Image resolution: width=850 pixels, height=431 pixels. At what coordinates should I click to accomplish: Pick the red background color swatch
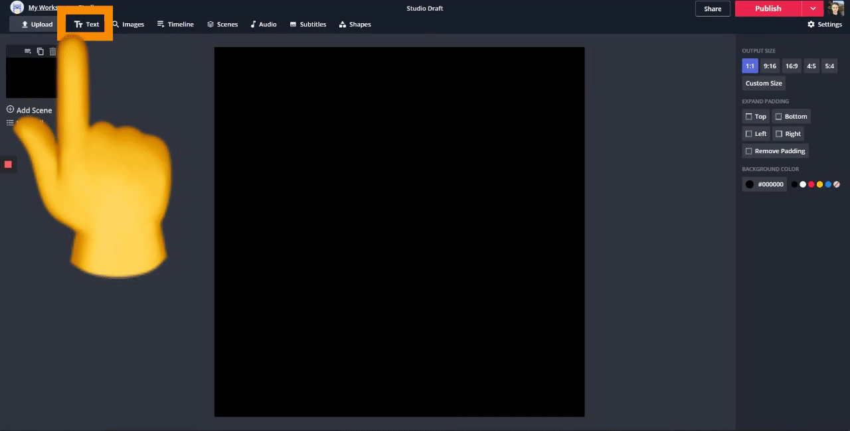point(811,184)
